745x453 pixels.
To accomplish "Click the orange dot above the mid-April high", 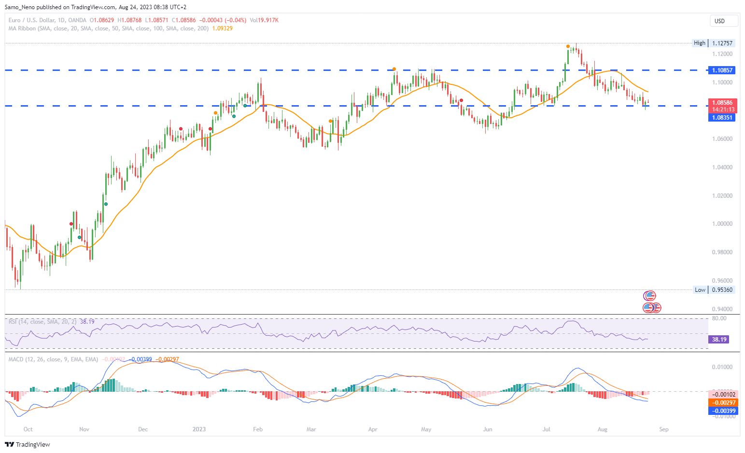I will [394, 69].
